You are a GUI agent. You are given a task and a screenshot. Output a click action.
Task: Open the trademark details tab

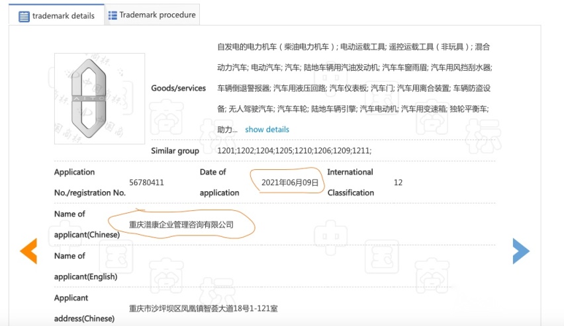(x=56, y=15)
